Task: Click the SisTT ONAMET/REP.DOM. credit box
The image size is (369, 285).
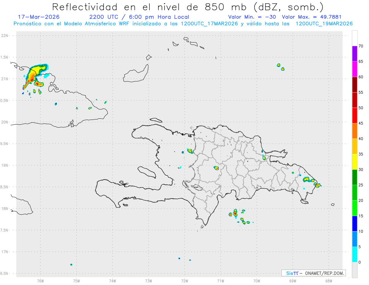Action: 313,273
